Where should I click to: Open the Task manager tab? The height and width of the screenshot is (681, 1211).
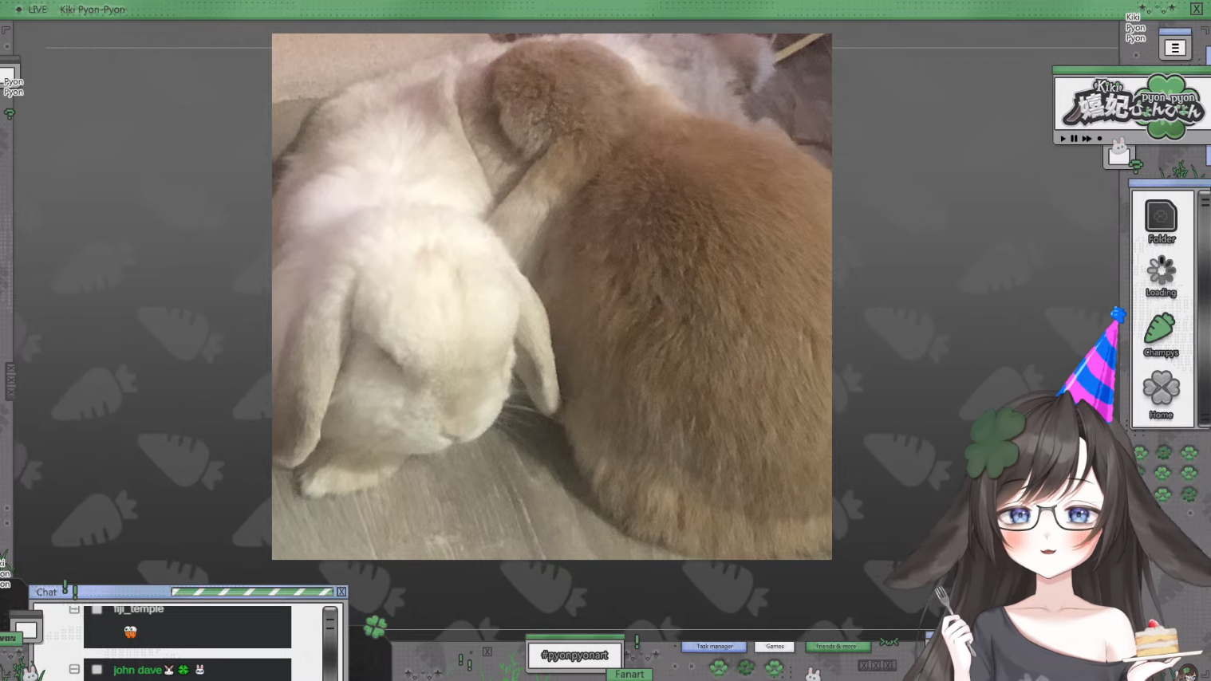coord(714,647)
